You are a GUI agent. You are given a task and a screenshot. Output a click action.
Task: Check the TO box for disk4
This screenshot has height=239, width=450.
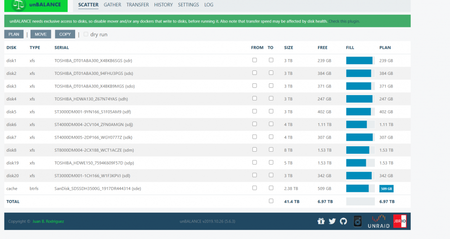271,98
